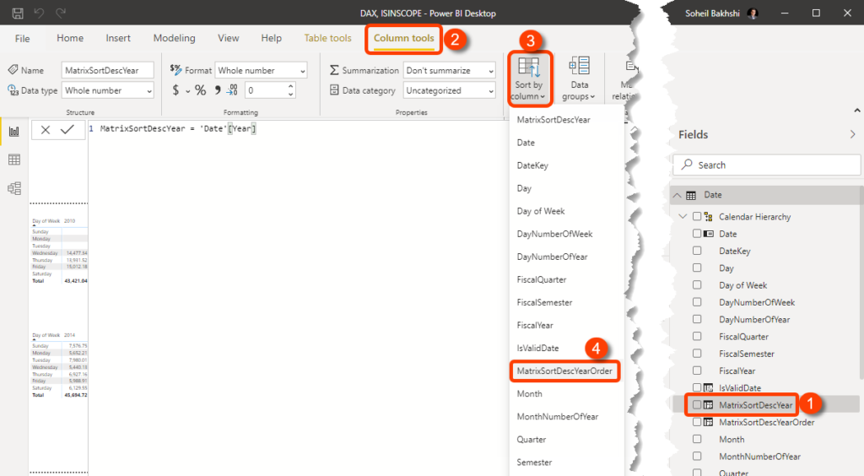Switch to the Modeling tab
The image size is (864, 476).
pos(174,38)
